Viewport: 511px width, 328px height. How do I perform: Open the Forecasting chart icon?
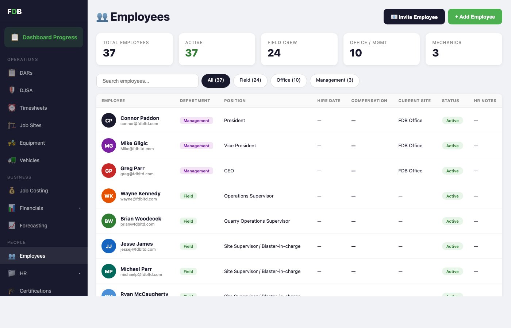(x=12, y=226)
